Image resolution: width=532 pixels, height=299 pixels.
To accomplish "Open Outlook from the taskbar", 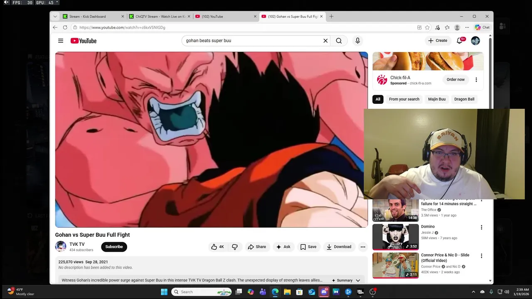I will [x=312, y=292].
